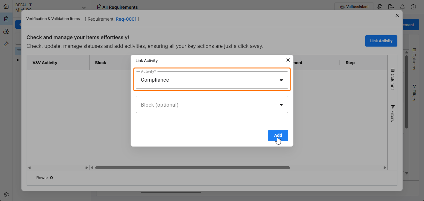Image resolution: width=424 pixels, height=201 pixels.
Task: Click Add button in Link Activity dialog
Action: [x=278, y=136]
